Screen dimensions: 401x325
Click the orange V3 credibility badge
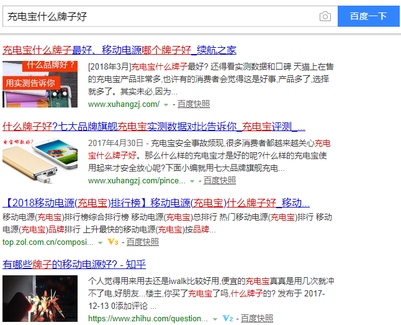tap(113, 242)
